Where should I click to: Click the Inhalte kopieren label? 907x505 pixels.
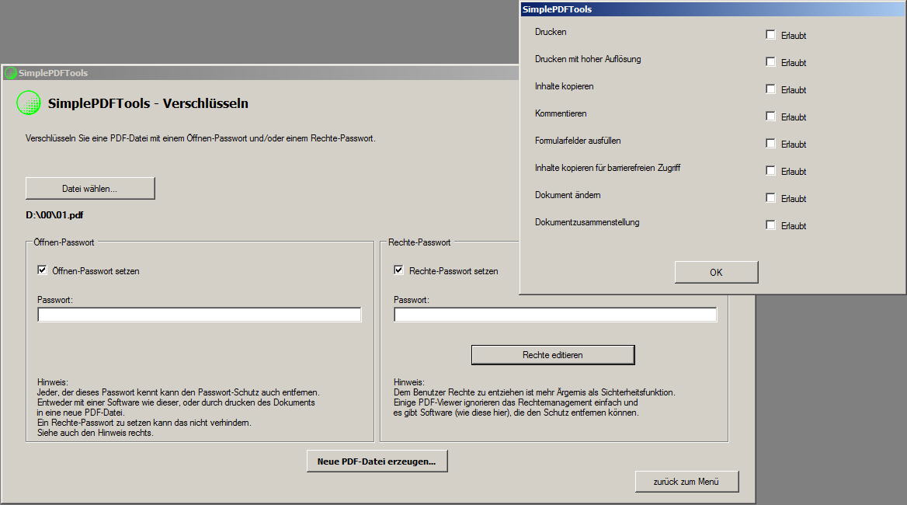564,86
